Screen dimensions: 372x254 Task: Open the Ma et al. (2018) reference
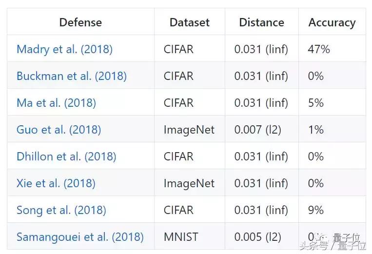pos(56,103)
